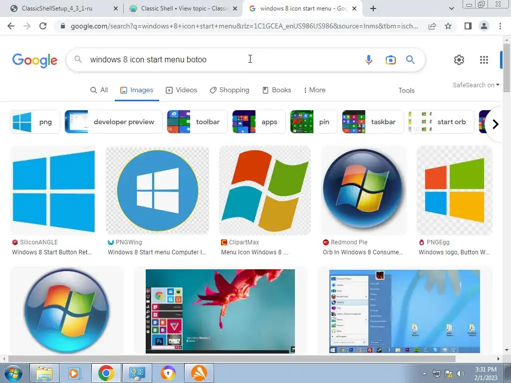Open the Windows Start orb on taskbar
The image size is (511, 383).
pos(13,373)
